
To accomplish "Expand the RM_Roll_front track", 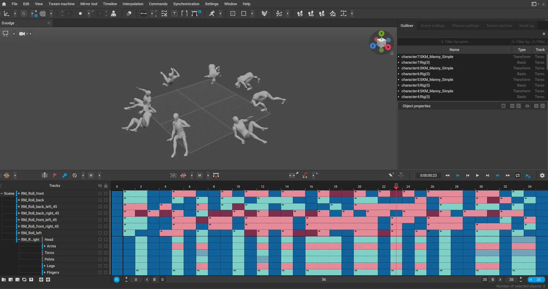I will click(x=19, y=194).
